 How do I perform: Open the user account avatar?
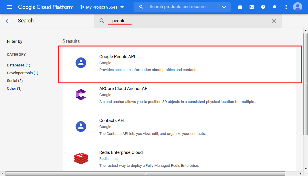tap(298, 7)
